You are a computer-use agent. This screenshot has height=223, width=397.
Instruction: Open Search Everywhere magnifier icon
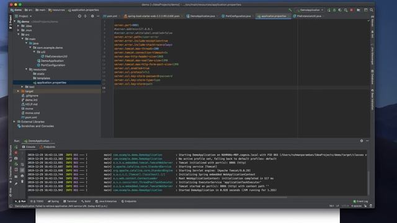click(x=372, y=10)
